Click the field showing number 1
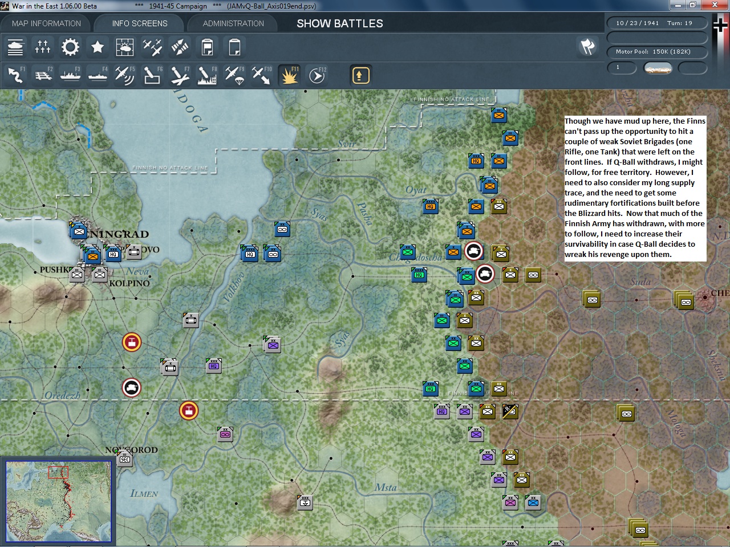 (622, 68)
